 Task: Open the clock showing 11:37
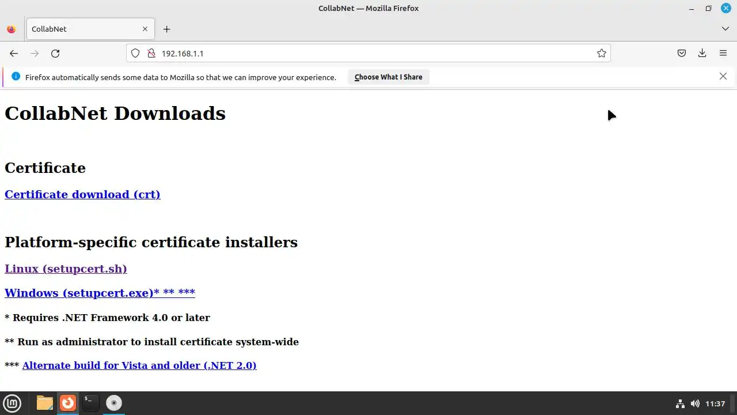coord(715,403)
